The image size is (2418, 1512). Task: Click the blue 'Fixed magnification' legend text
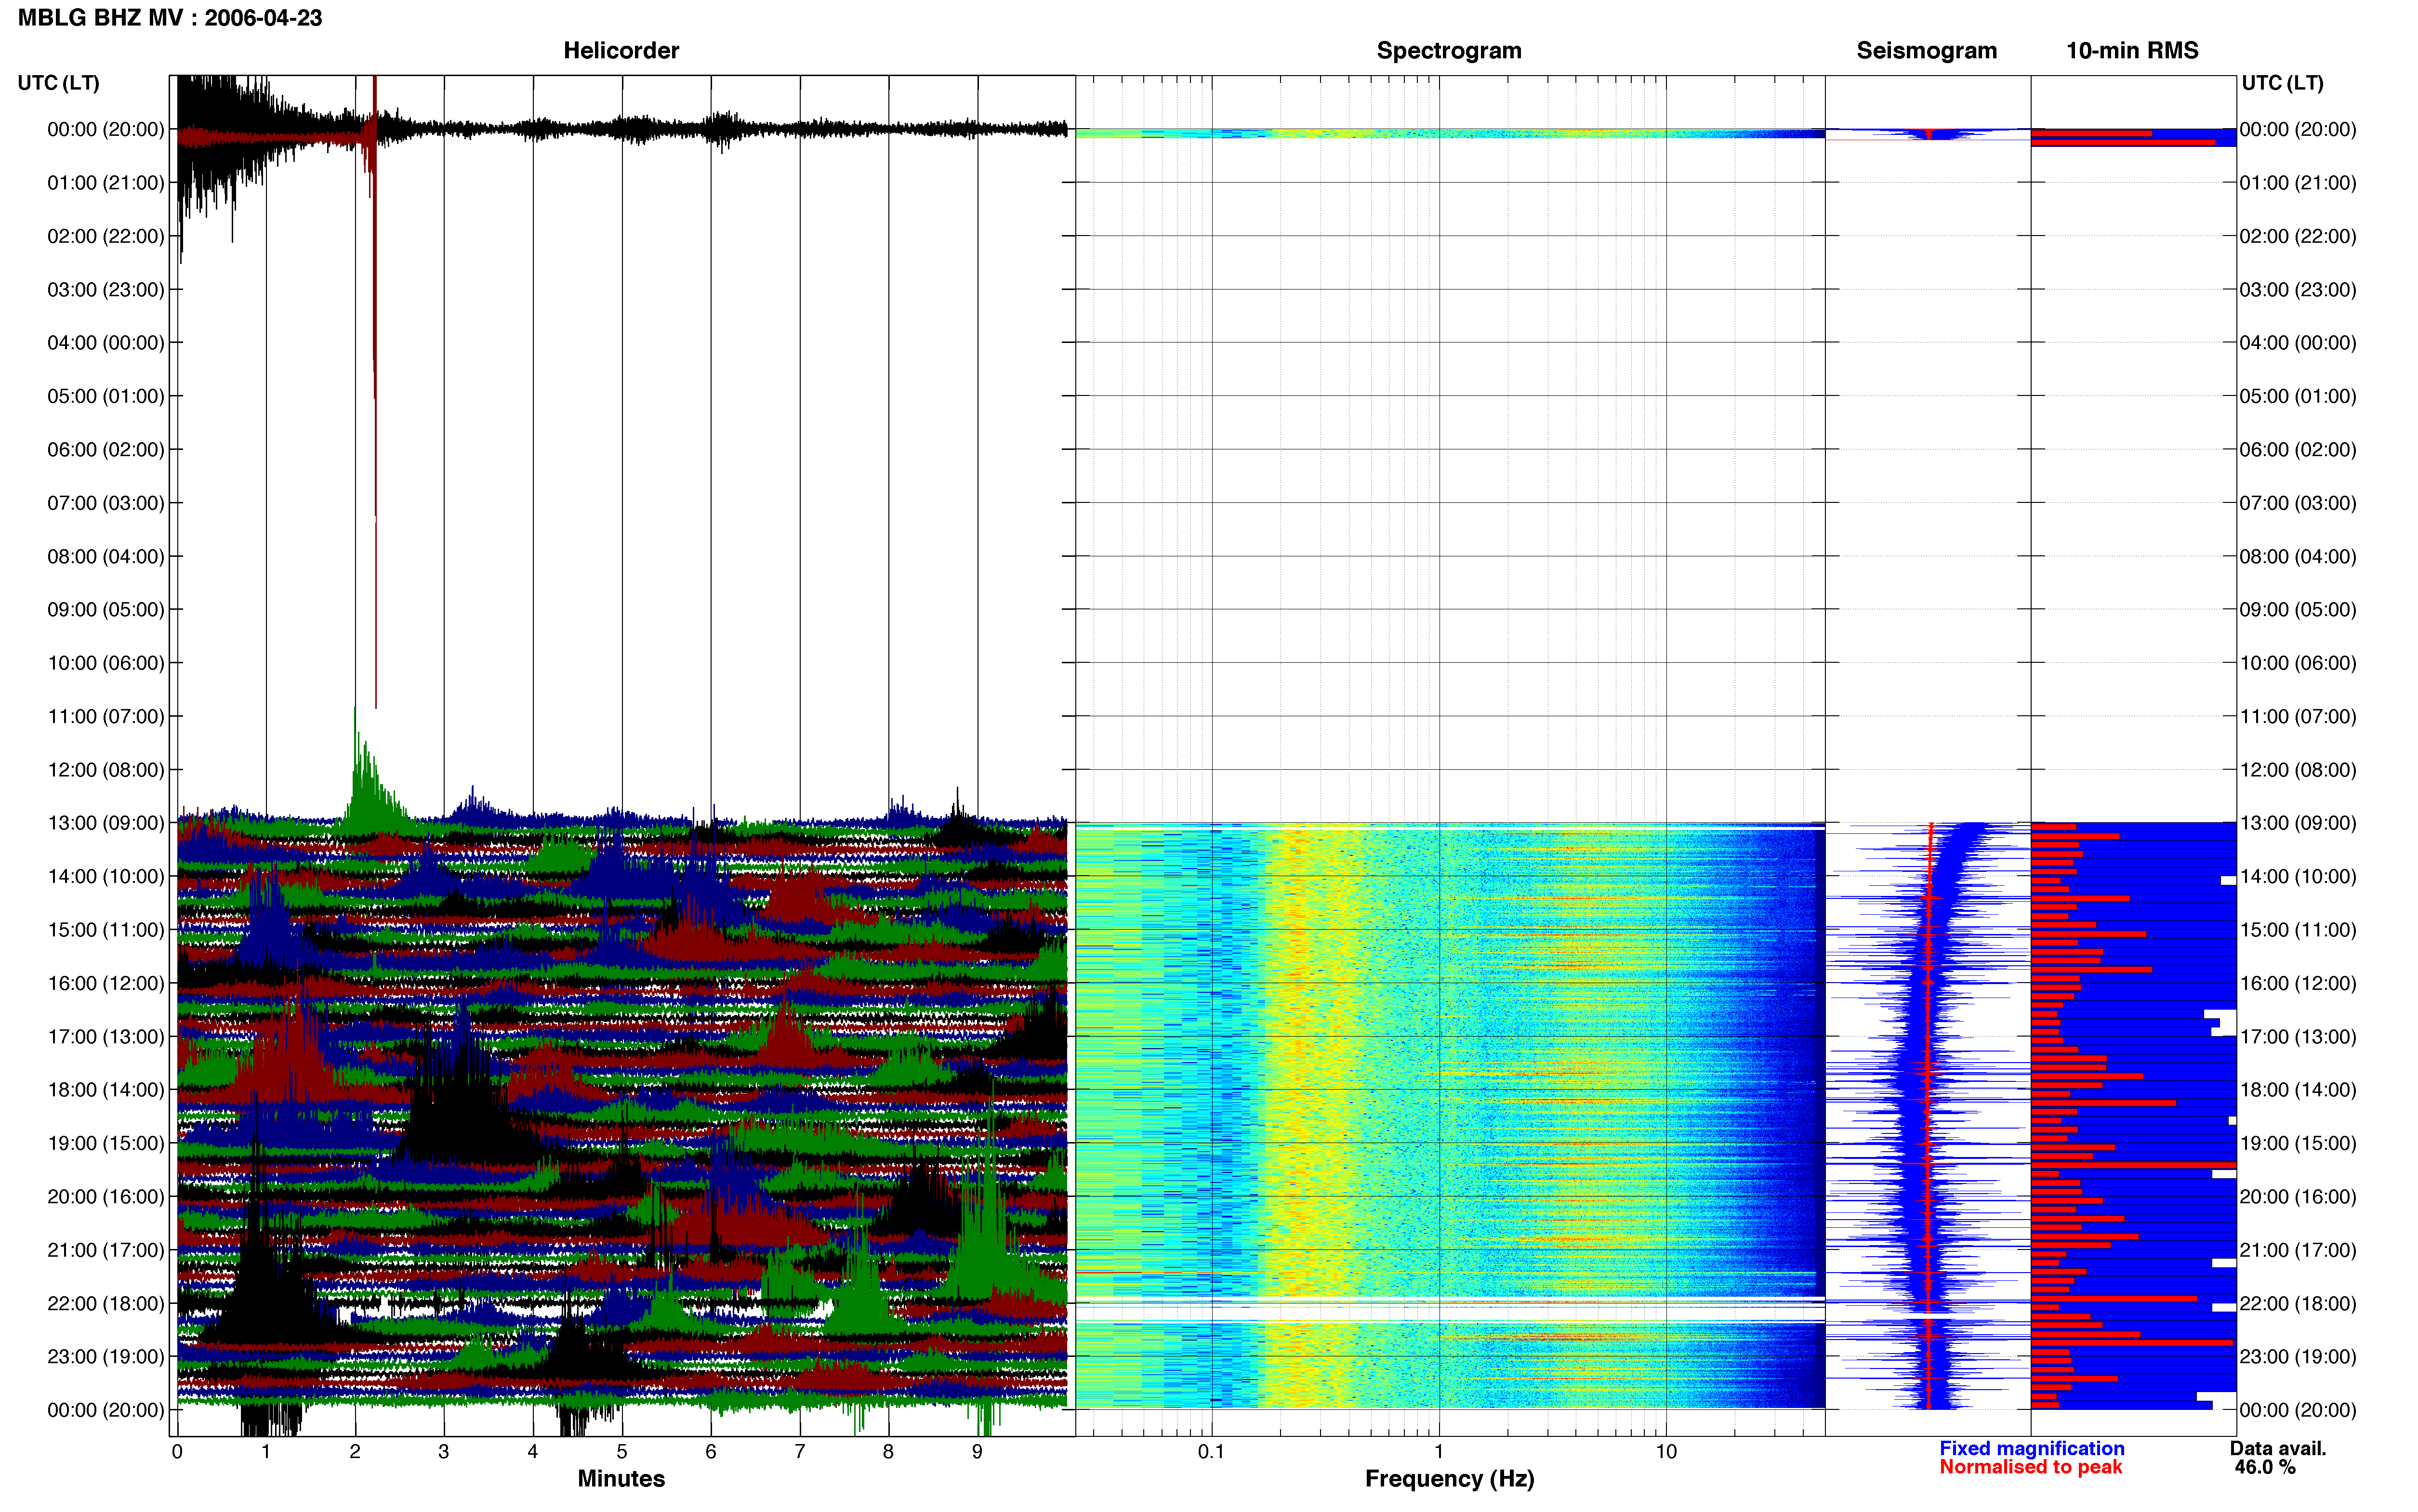2032,1448
